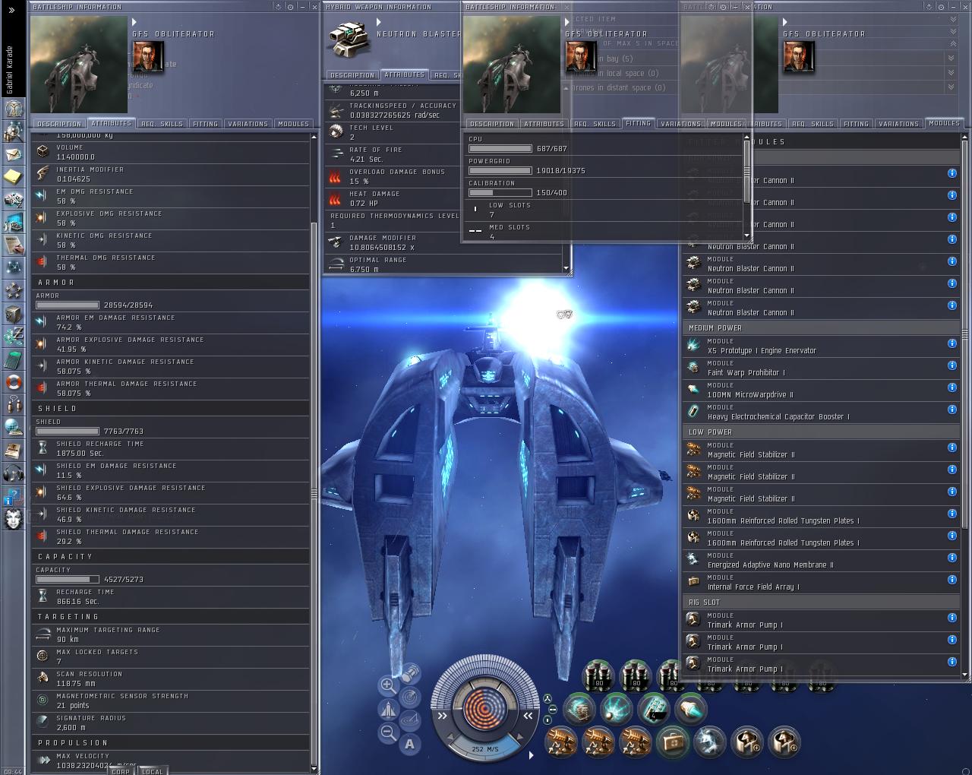Open the Calculator icon in the Neocom
Viewport: 972px width, 775px height.
(x=13, y=359)
